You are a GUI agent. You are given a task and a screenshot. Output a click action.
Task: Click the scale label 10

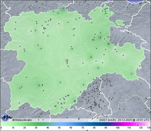[13, 128]
